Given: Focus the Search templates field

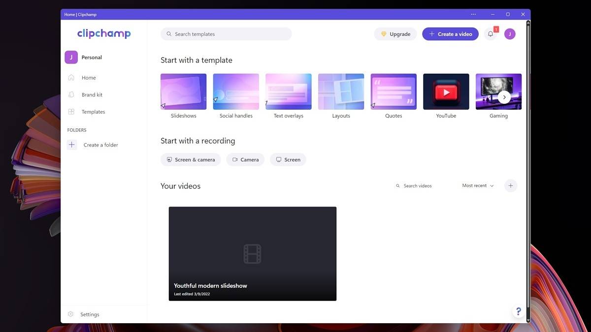Looking at the screenshot, I should pos(226,34).
